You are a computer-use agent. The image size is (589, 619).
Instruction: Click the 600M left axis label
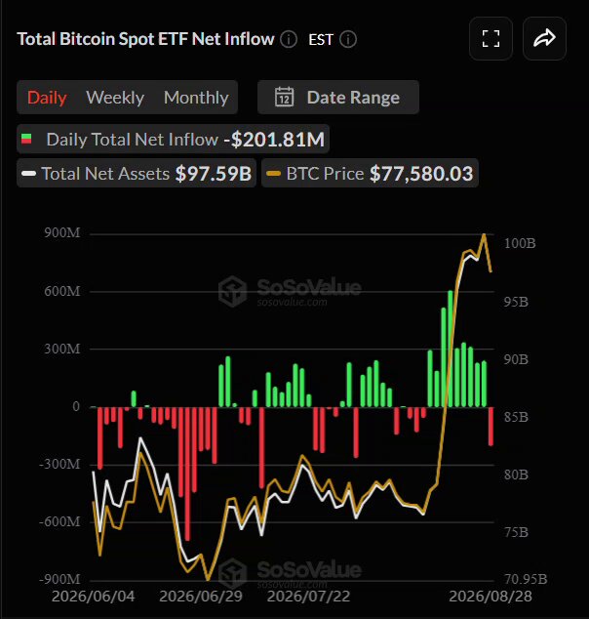click(61, 291)
